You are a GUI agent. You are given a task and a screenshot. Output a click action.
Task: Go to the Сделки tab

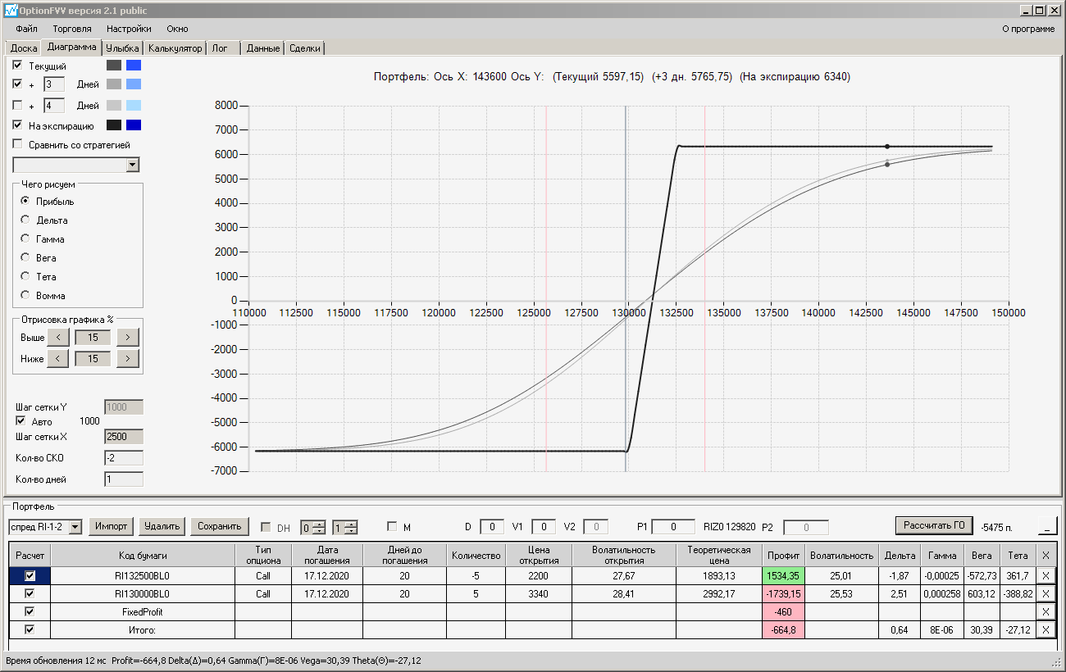click(305, 48)
